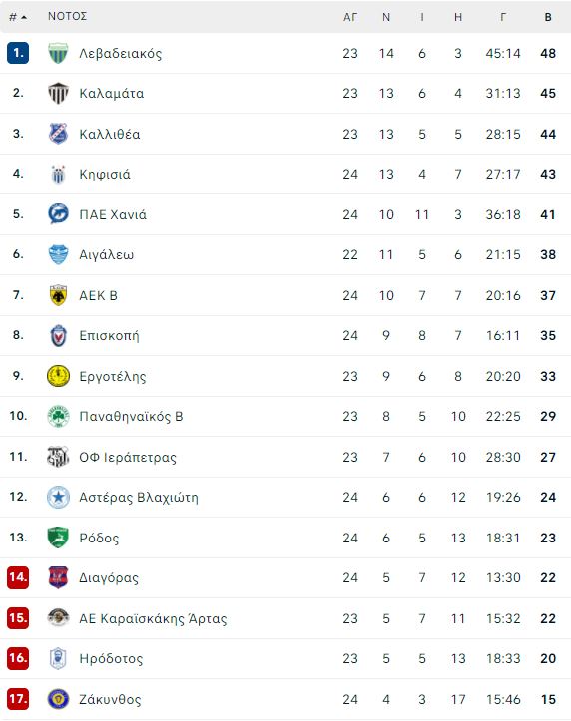Click the Λεβαδειακός team crest

coord(59,53)
